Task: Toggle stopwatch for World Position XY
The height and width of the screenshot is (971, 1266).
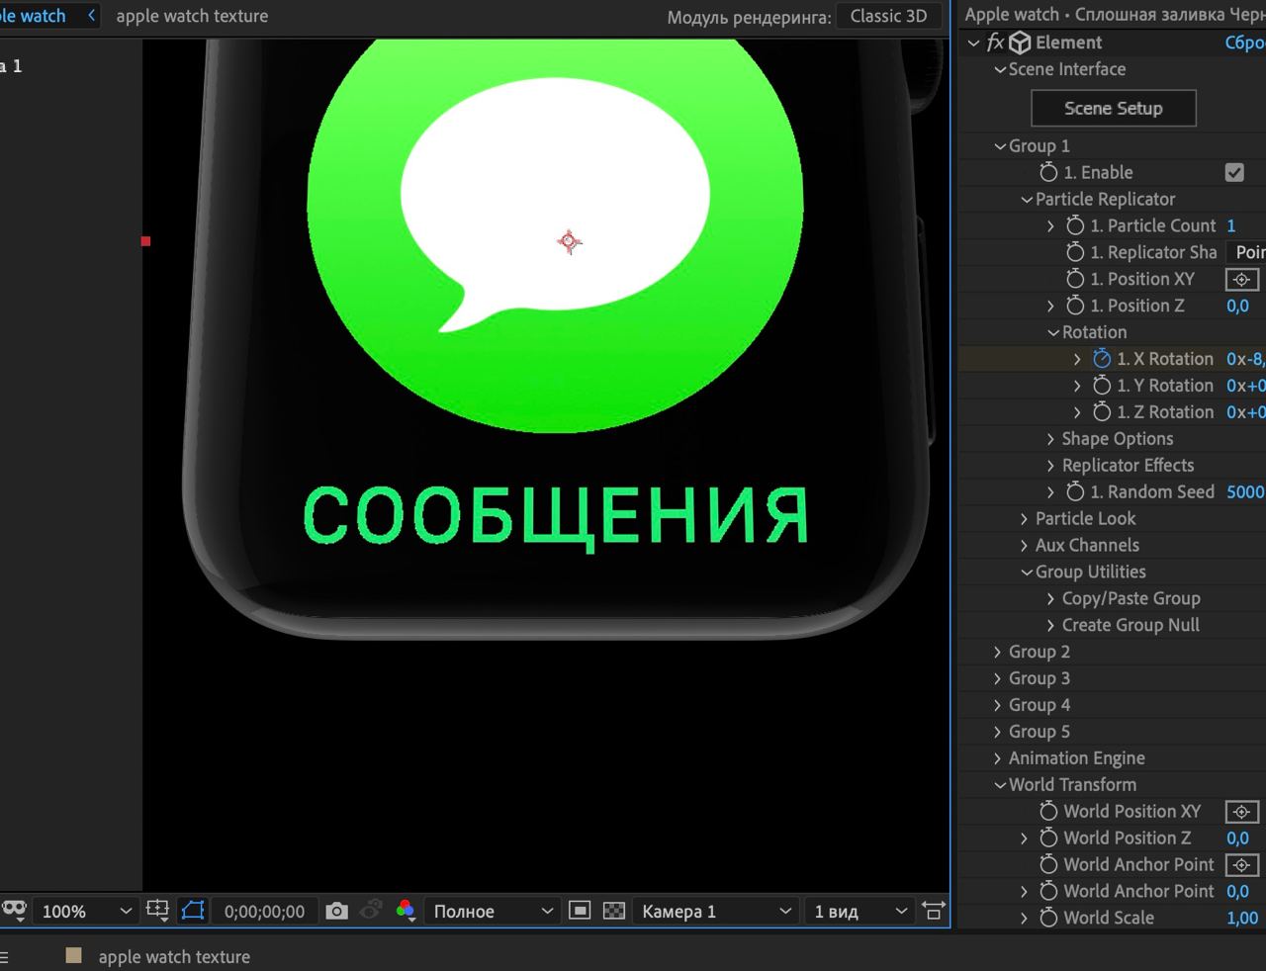Action: point(1049,811)
